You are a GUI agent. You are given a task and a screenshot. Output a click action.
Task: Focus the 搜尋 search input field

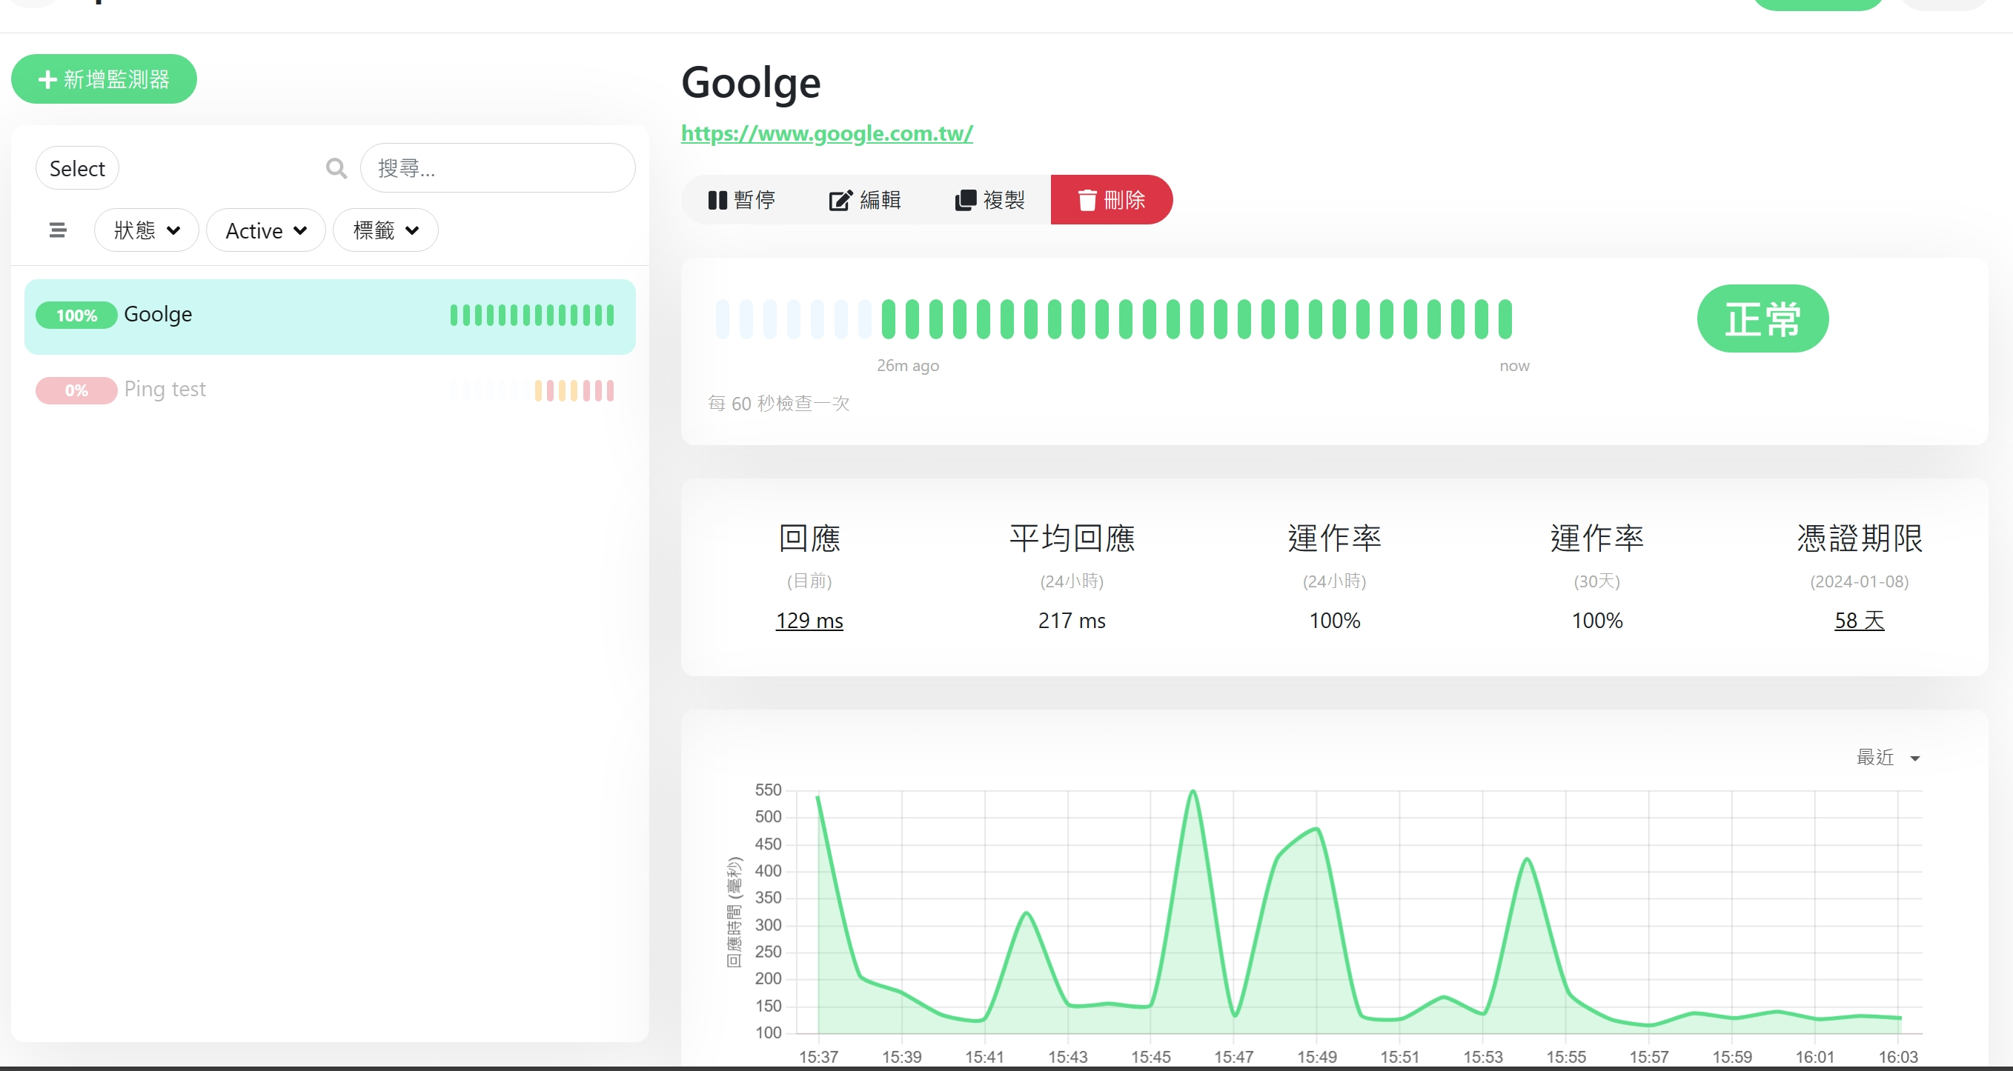pyautogui.click(x=497, y=168)
